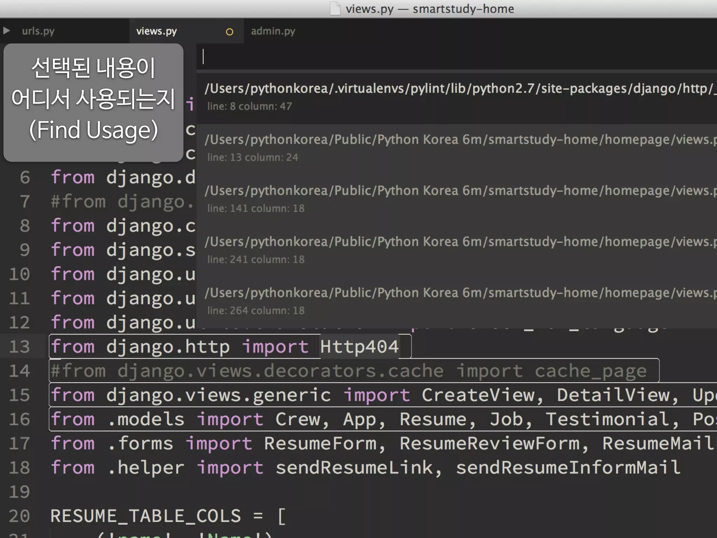Screen dimensions: 717x538
Task: Click line number 6 in the gutter
Action: click(x=25, y=178)
